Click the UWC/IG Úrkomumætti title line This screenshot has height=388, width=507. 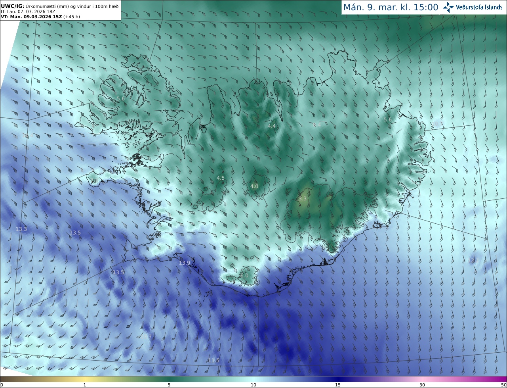(x=59, y=6)
